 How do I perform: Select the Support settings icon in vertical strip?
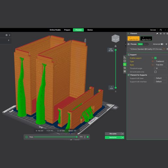click(x=125, y=64)
